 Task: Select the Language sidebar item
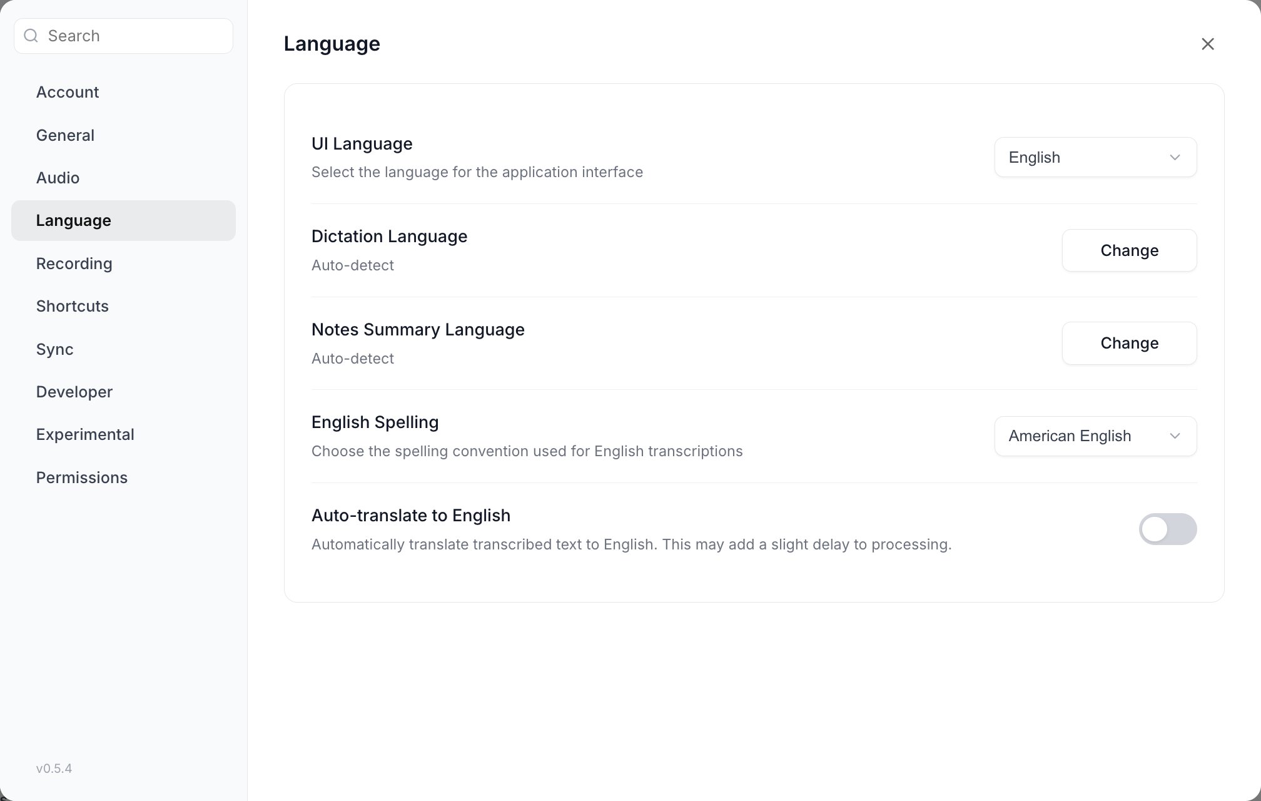123,220
